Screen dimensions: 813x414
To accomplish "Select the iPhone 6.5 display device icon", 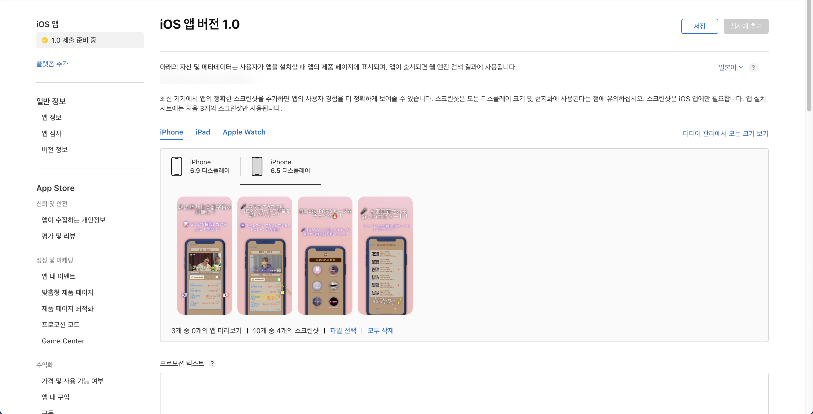I will (257, 166).
